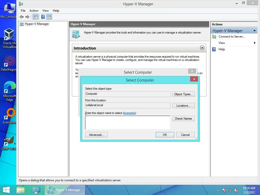Expand the View submenu arrow in Actions
This screenshot has width=260, height=195.
255,43
